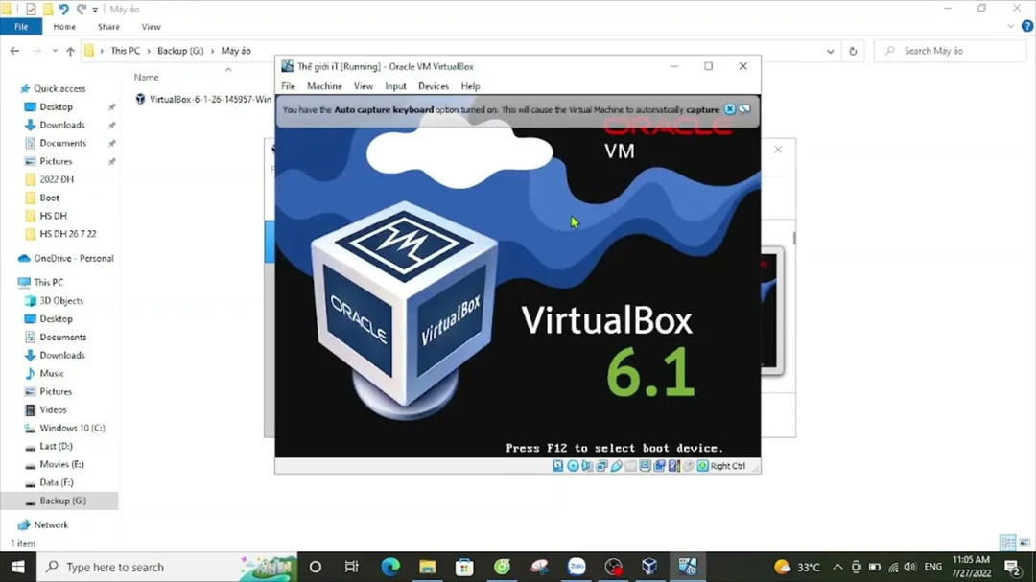Open recent locations dropdown in File Explorer

click(x=55, y=51)
